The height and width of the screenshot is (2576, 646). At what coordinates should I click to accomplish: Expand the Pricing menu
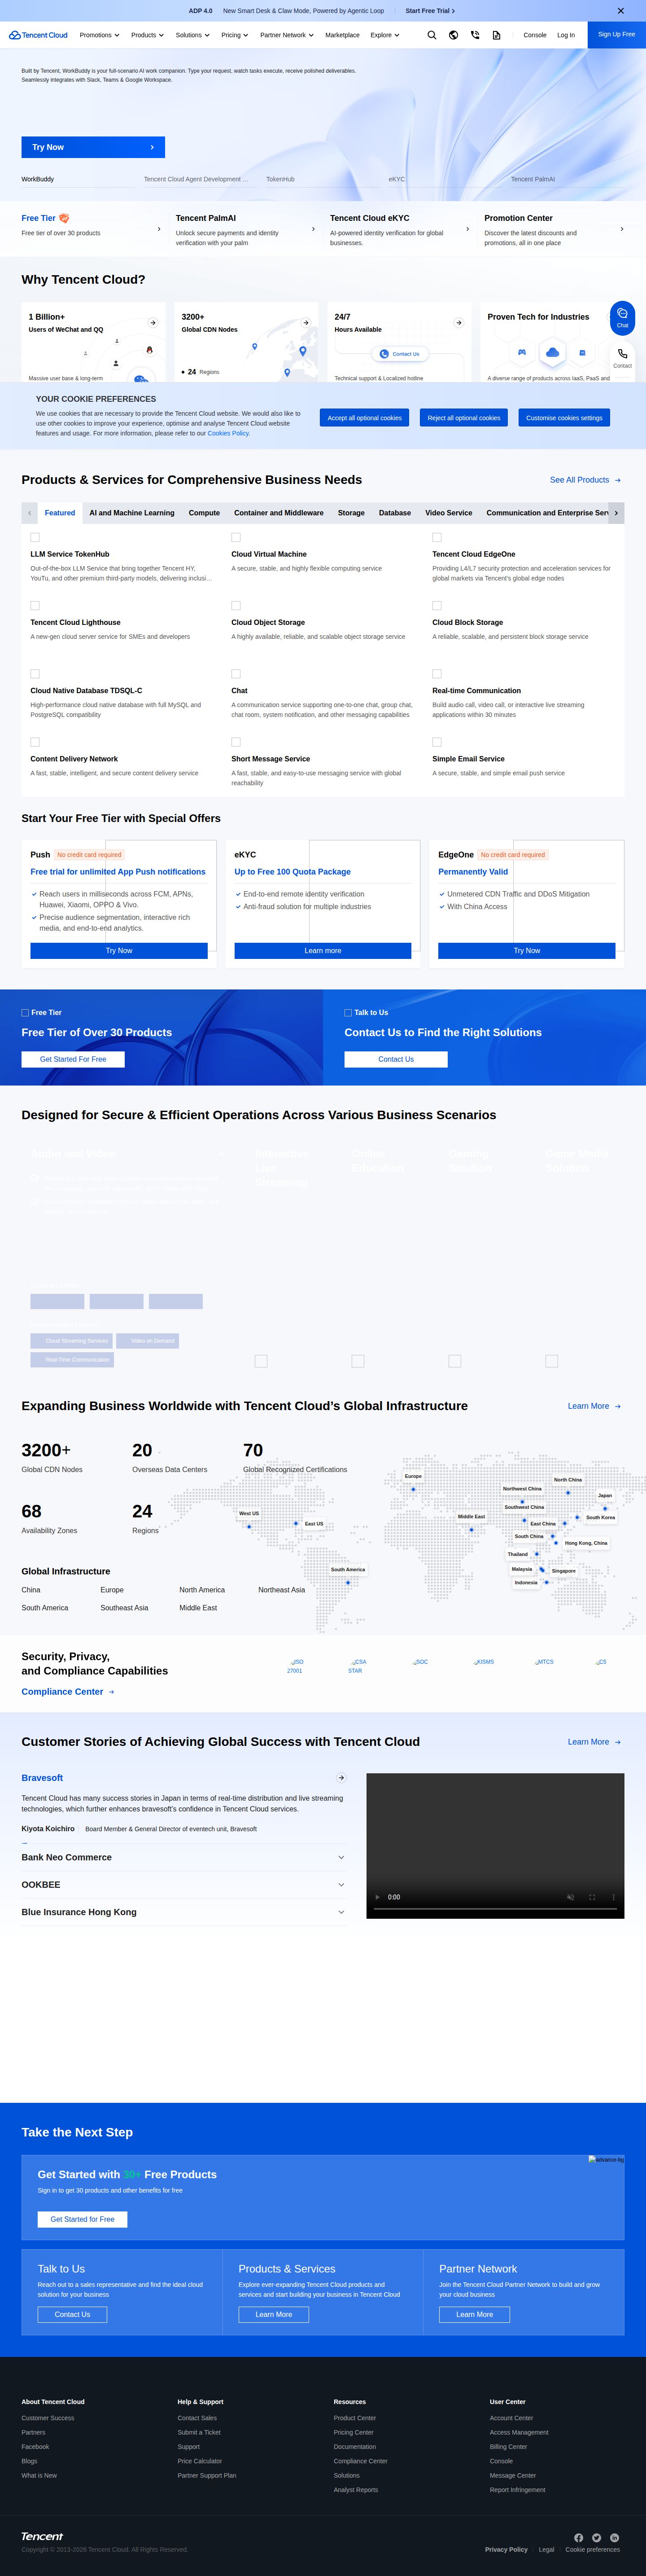pyautogui.click(x=235, y=35)
